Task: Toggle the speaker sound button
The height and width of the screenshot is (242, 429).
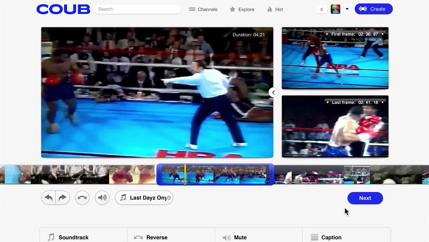Action: click(x=102, y=198)
